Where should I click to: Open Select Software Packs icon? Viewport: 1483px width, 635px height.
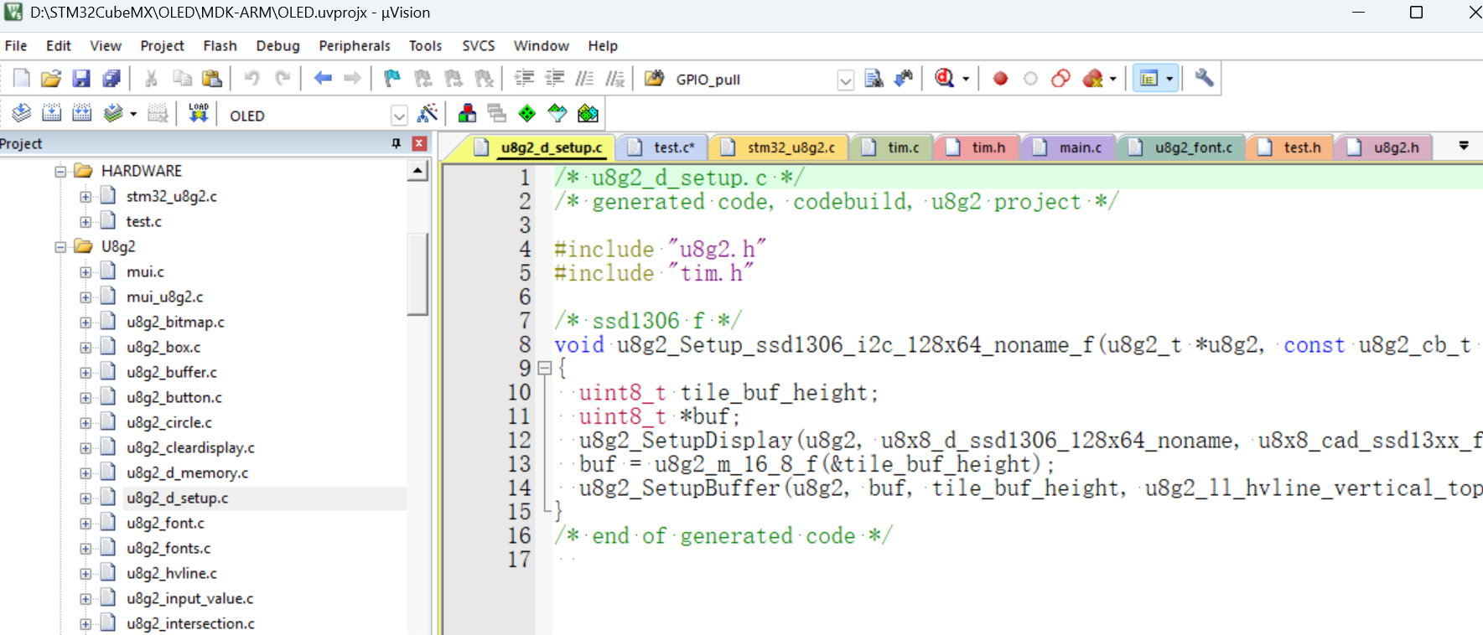(557, 113)
